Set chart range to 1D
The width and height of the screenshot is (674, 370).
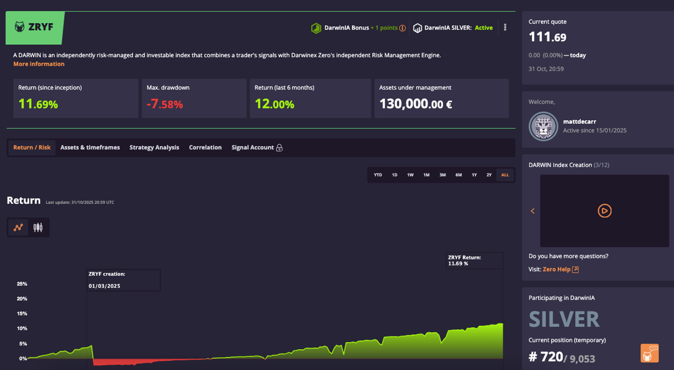tap(394, 175)
